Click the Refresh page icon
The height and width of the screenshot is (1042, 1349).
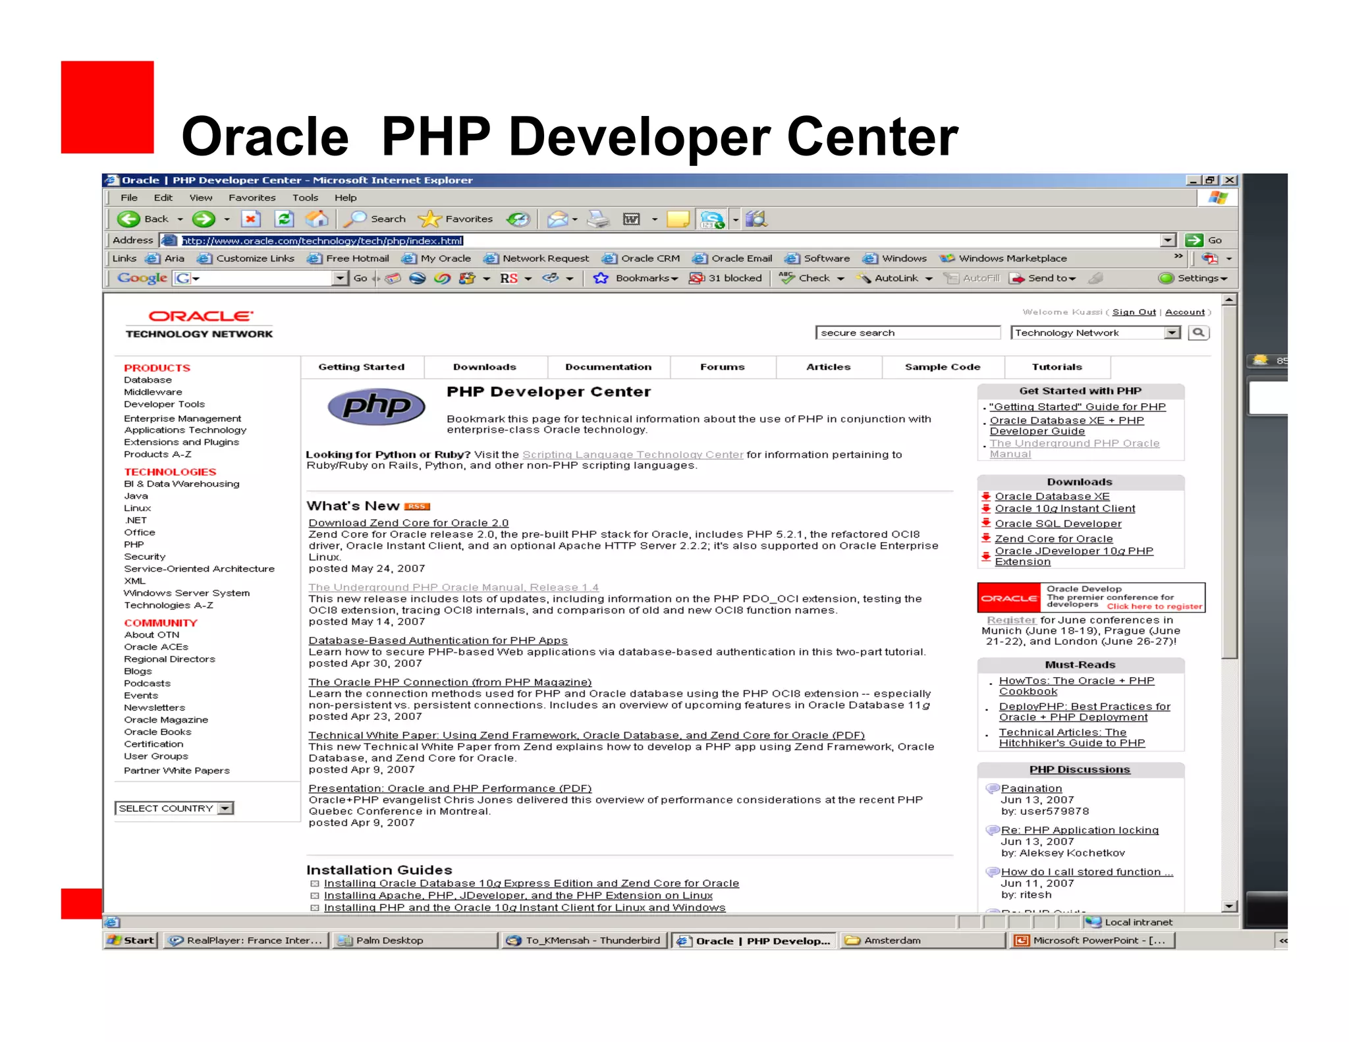point(284,219)
